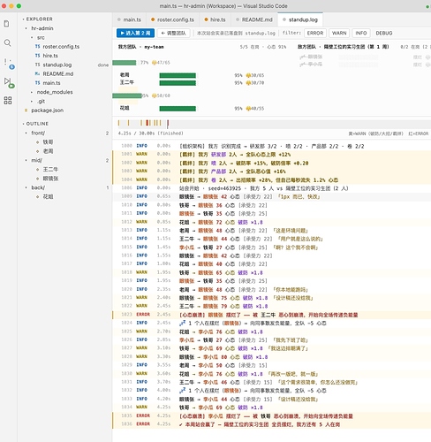Image resolution: width=431 pixels, height=442 pixels.
Task: Click the JSON icon beside package.json
Action: pos(26,110)
